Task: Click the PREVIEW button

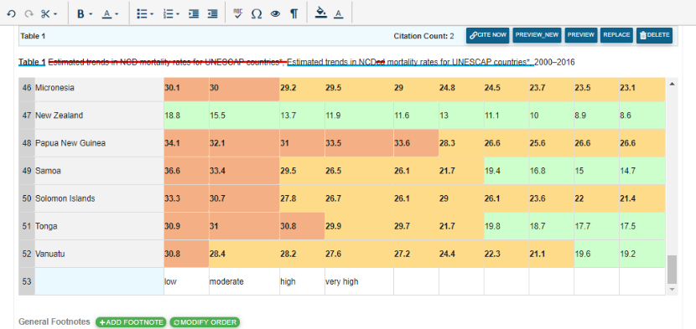Action: (x=581, y=35)
